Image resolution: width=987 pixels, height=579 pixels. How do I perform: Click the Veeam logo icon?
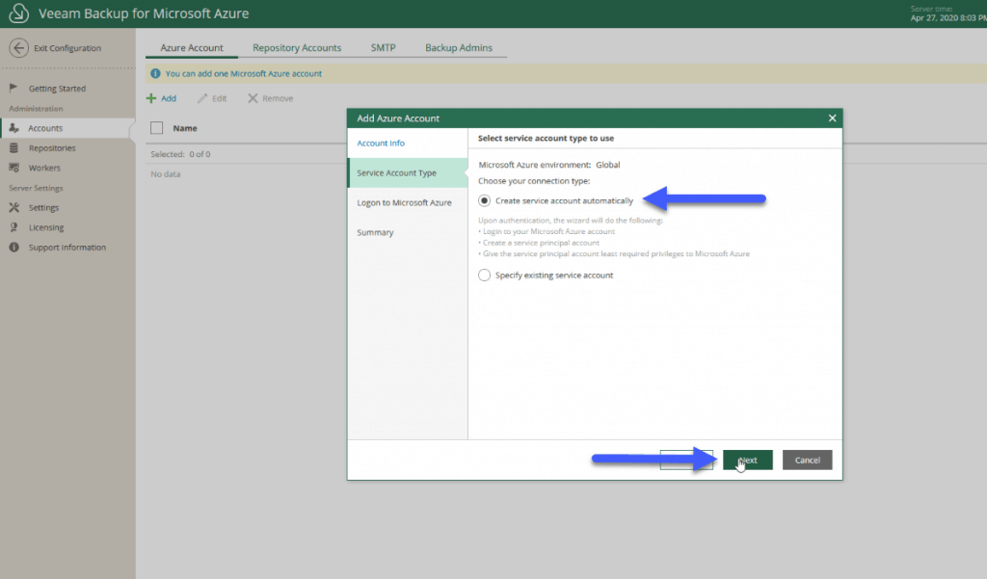coord(18,13)
